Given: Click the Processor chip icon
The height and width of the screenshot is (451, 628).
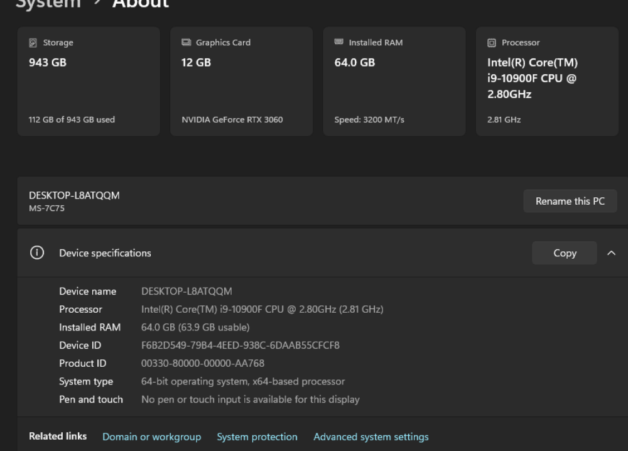Looking at the screenshot, I should [492, 43].
